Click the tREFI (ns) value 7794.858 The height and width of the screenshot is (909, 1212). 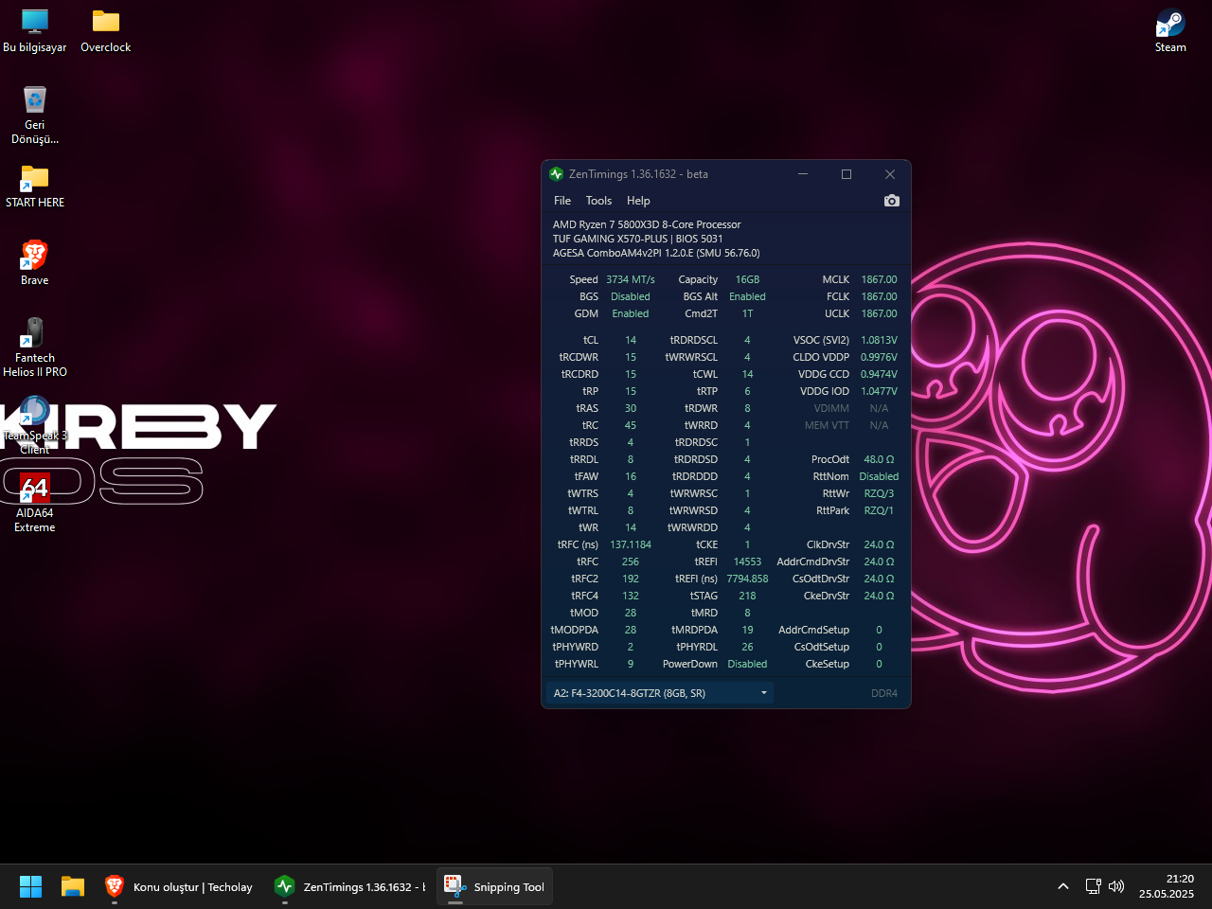point(747,579)
